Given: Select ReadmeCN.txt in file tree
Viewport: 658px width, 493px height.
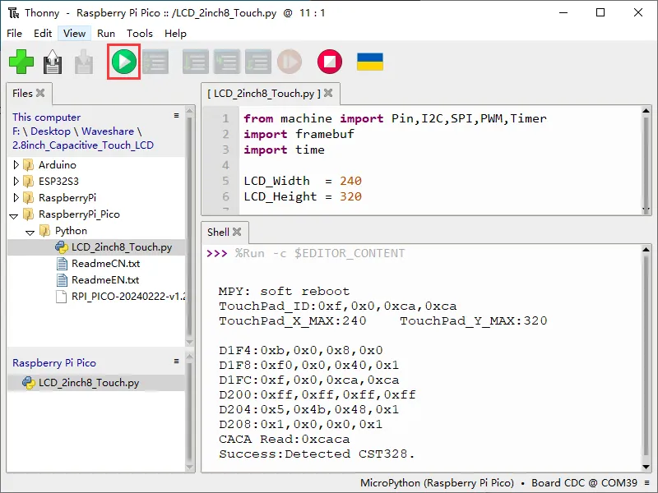Looking at the screenshot, I should (106, 263).
